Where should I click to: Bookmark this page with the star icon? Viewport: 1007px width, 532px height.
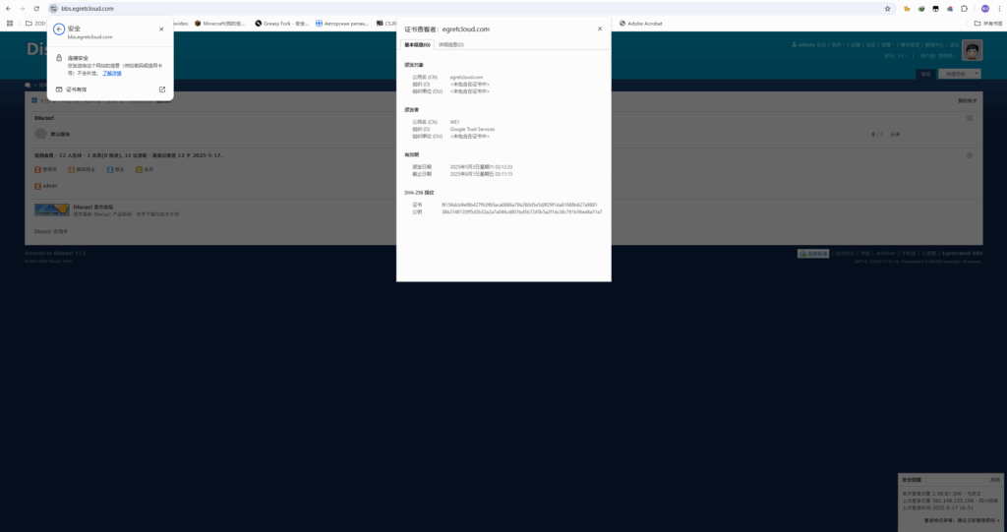point(888,8)
